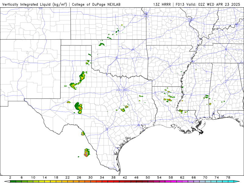Click the "62" color scale label
The height and width of the screenshot is (183, 244).
pyautogui.click(x=182, y=178)
